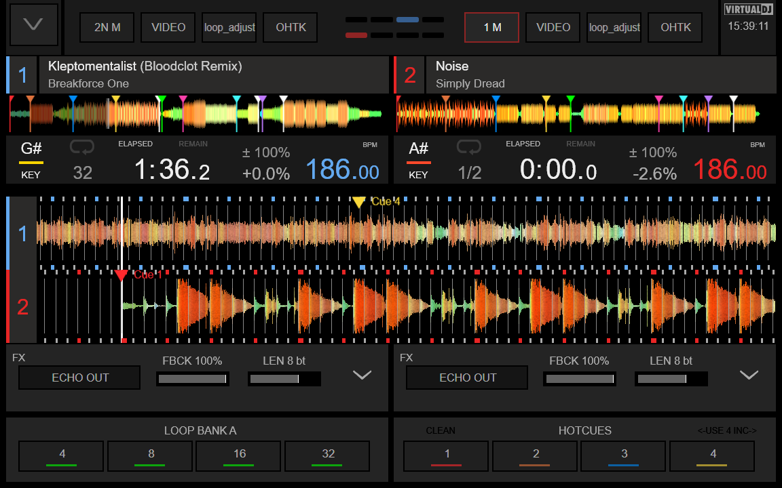The width and height of the screenshot is (782, 488).
Task: Select deck 1 number badge
Action: pos(22,75)
